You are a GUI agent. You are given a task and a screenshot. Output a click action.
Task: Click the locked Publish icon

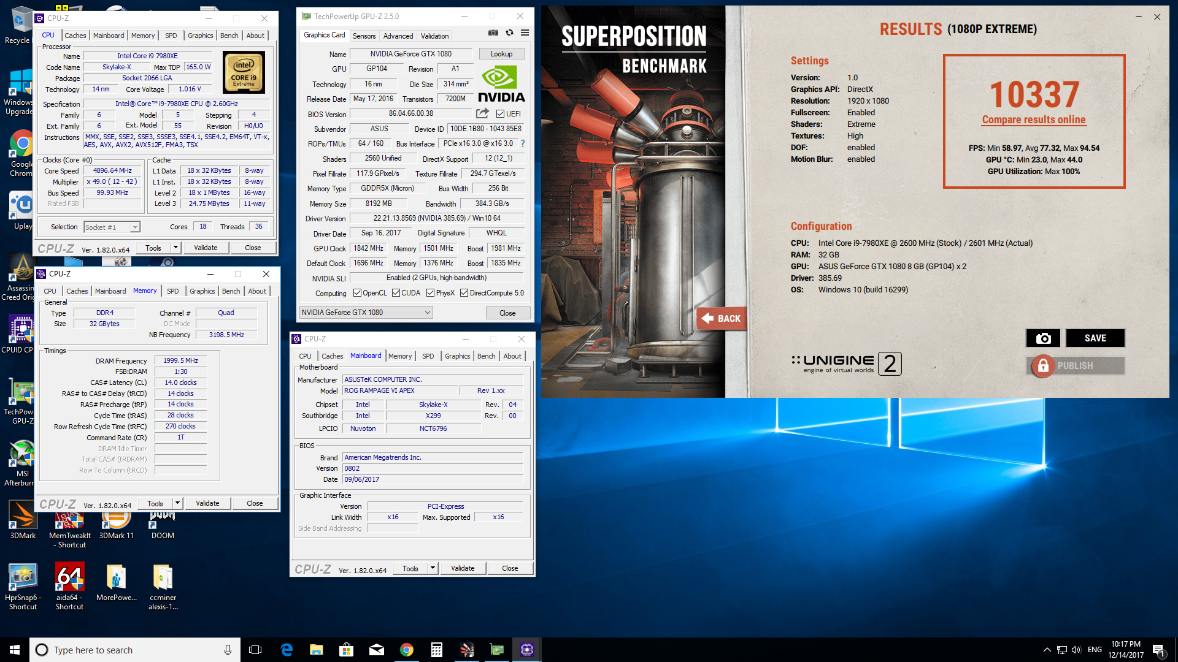[x=1043, y=366]
